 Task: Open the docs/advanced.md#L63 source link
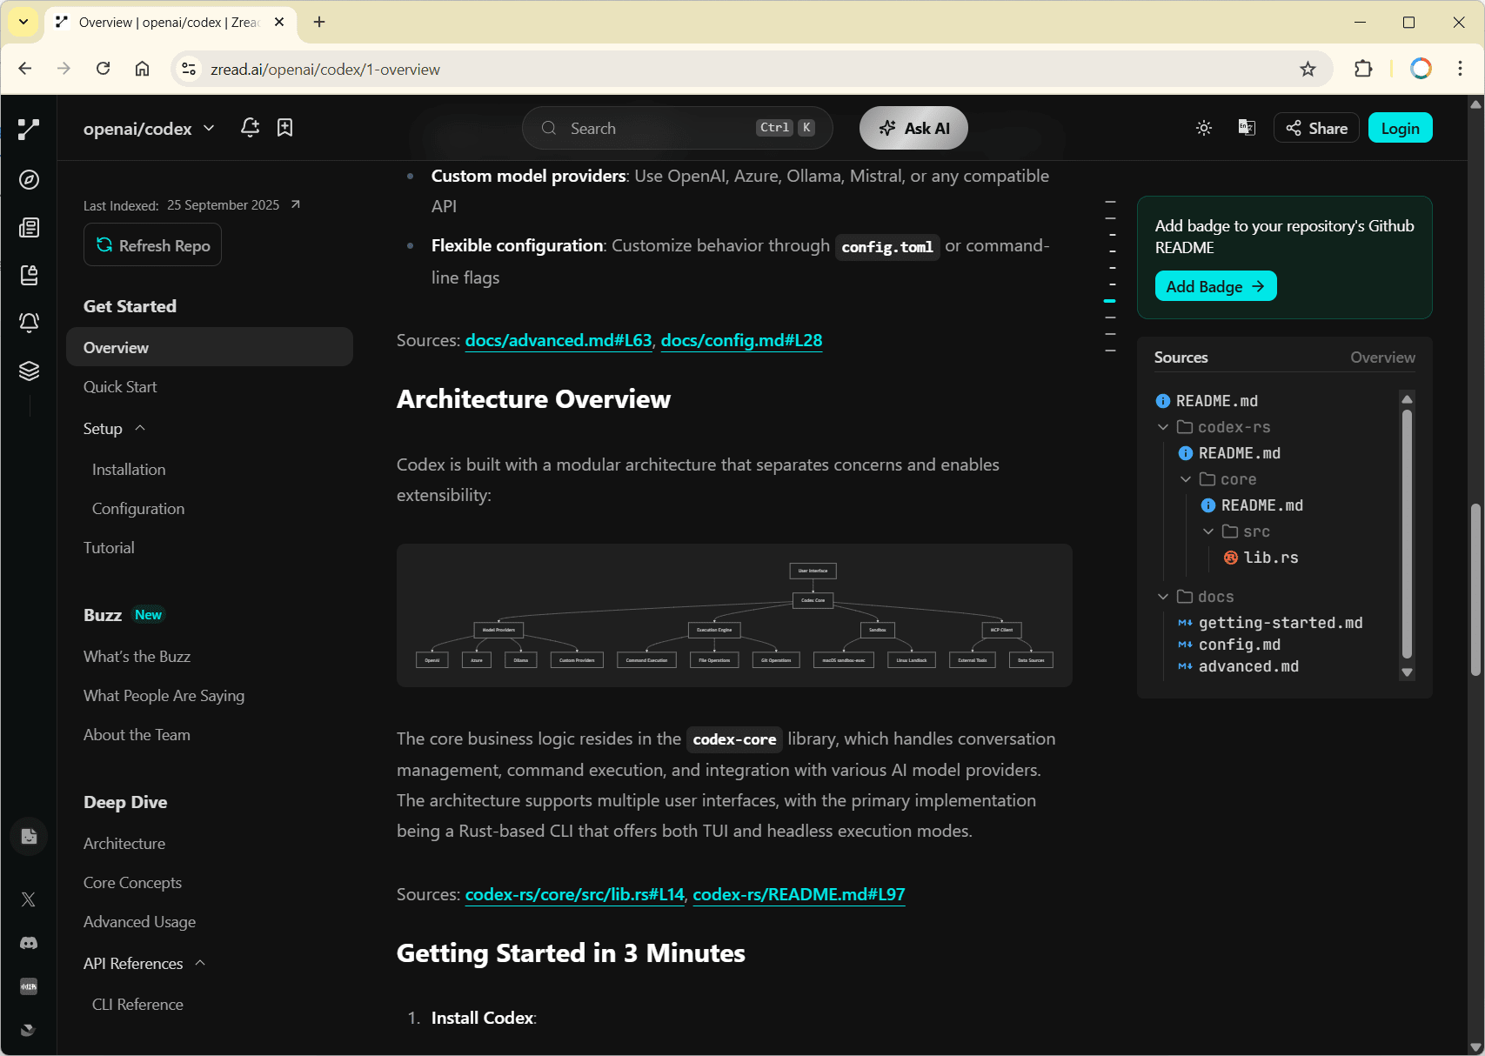point(559,341)
